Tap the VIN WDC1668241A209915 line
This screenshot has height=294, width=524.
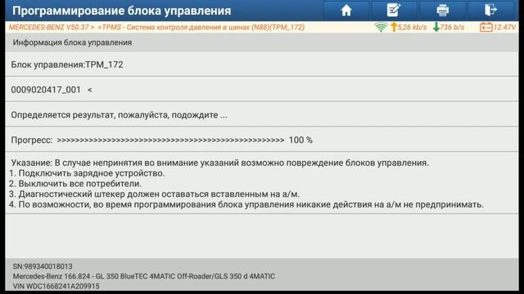(56, 286)
